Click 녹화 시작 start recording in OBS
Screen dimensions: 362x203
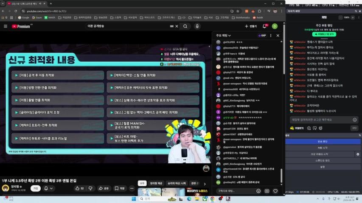323,148
